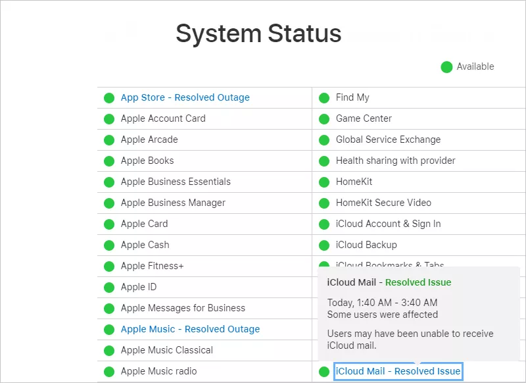Select the Apple Account Card row text
This screenshot has height=383, width=526.
[163, 118]
